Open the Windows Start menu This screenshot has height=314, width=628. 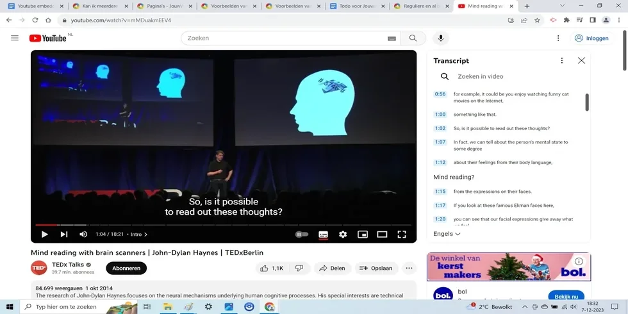coord(10,307)
